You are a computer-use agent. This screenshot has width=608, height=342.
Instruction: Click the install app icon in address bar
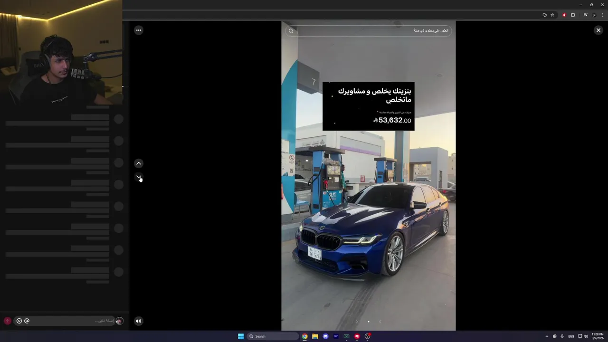point(544,15)
